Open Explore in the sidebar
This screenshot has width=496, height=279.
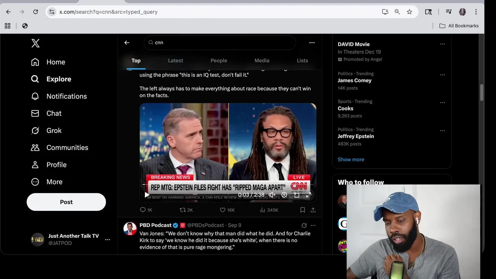click(51, 79)
